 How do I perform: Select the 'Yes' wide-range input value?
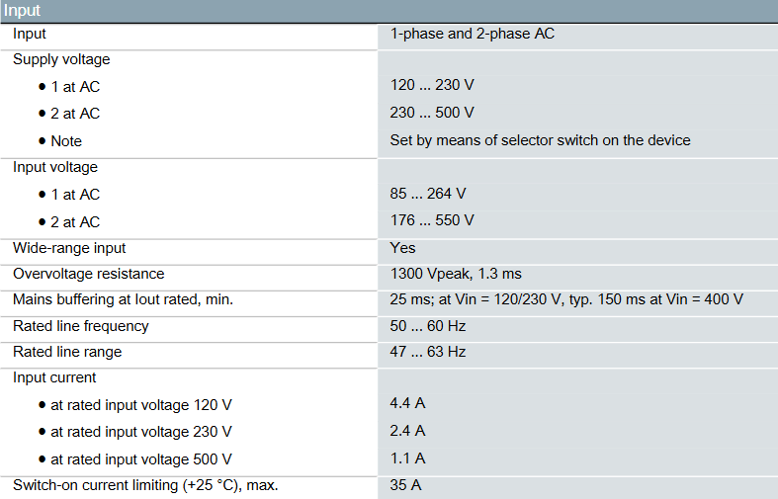[x=403, y=247]
